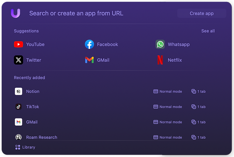
Task: Click the tabs icon in TikTok row
Action: (194, 107)
